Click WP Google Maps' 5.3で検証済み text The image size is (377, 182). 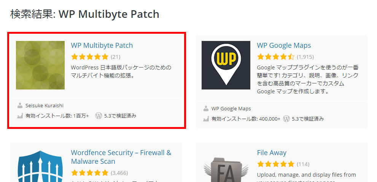(308, 119)
